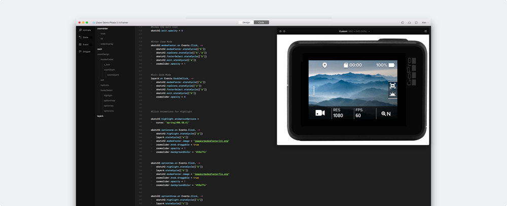Click 'sketch2.optiontwo.on Events.Click' line
Image resolution: width=507 pixels, height=206 pixels.
tap(175, 163)
